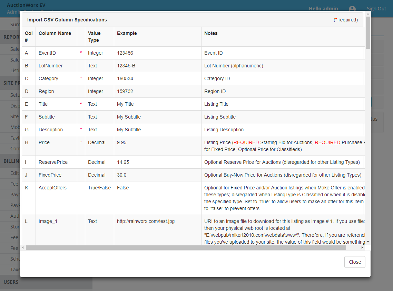Click the (* required) legend text
The width and height of the screenshot is (393, 291).
(346, 20)
